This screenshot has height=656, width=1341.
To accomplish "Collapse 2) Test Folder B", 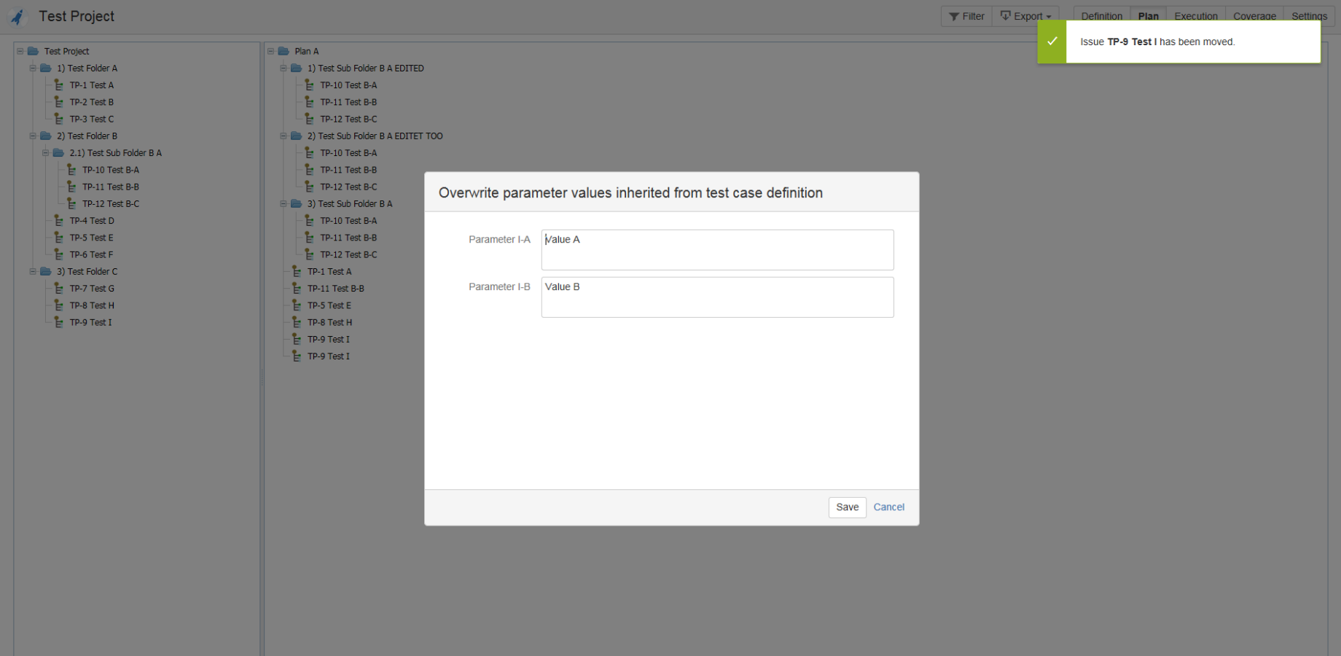I will [x=33, y=136].
